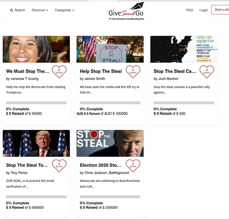The image size is (229, 219).
Task: Expand the Categories dropdown menu
Action: pyautogui.click(x=64, y=10)
